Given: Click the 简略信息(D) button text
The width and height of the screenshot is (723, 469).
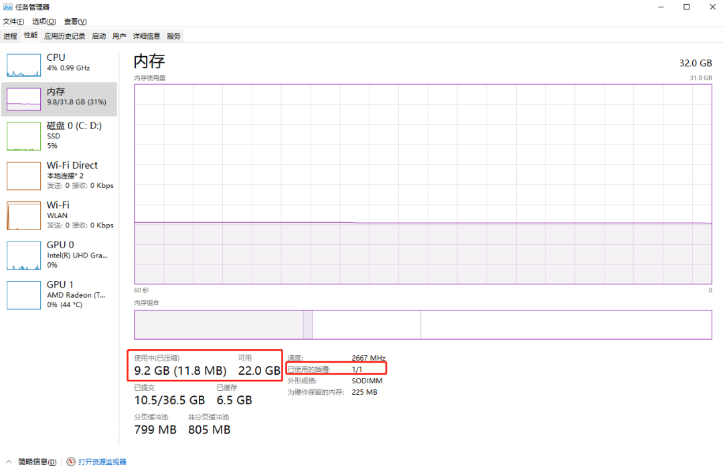Looking at the screenshot, I should click(x=37, y=462).
